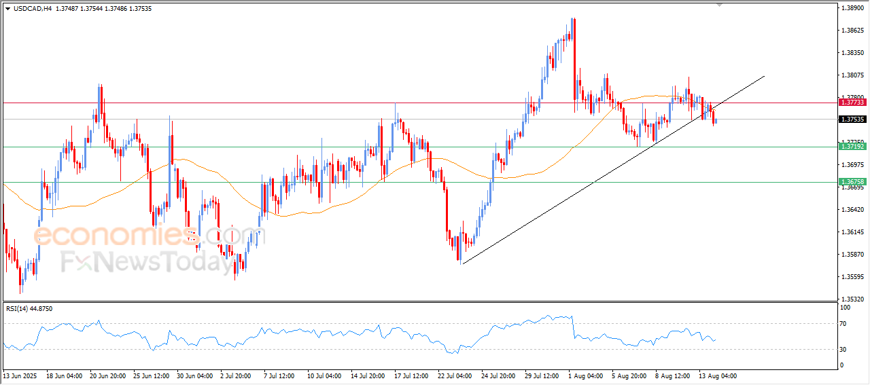Screen dimensions: 870x385
Task: Click the RSI scale value 30
Action: click(x=844, y=349)
